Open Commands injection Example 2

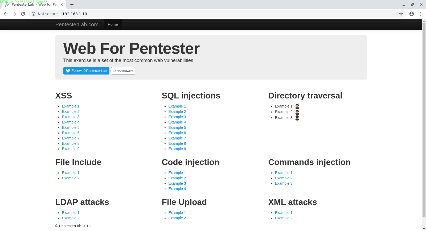284,178
